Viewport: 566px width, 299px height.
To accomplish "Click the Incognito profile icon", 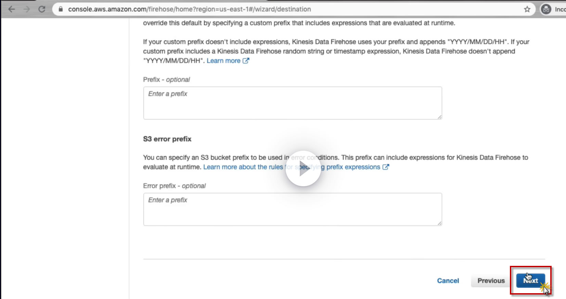I will (546, 9).
